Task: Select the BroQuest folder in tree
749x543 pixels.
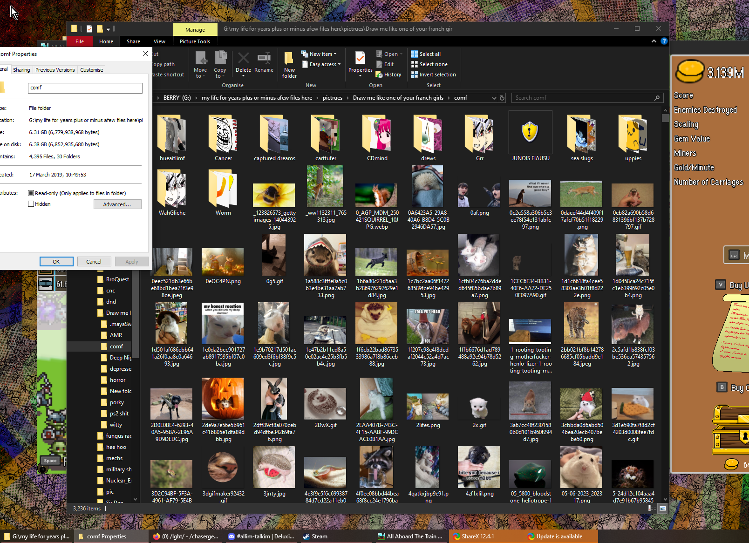Action: pos(114,279)
